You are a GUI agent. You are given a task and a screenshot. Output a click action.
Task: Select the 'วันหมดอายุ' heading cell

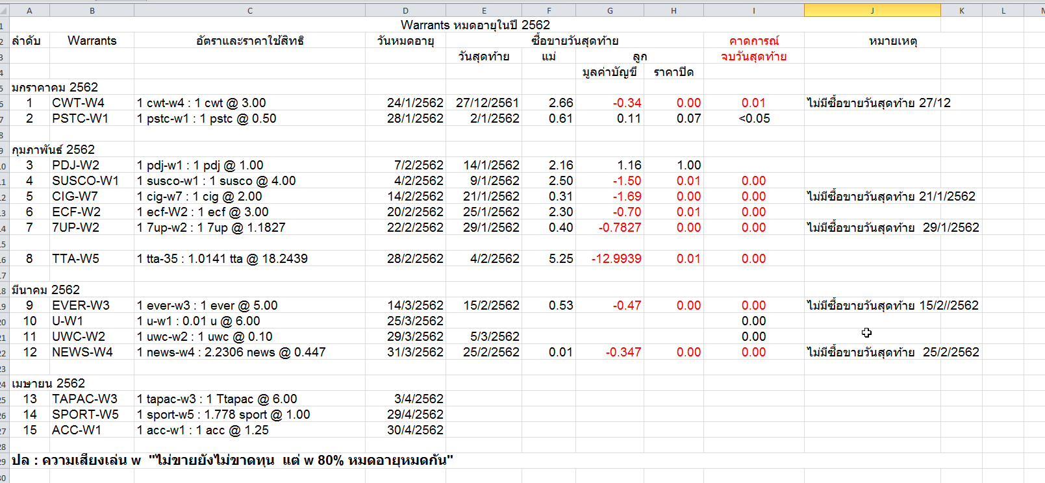(405, 40)
